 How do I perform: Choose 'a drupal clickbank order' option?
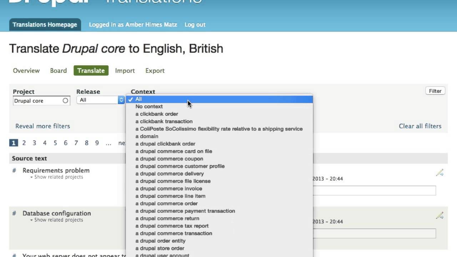click(219, 144)
